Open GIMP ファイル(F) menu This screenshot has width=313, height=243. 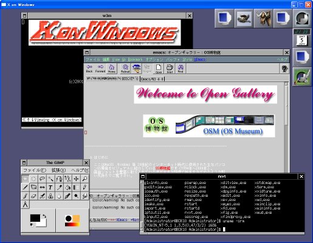point(35,170)
